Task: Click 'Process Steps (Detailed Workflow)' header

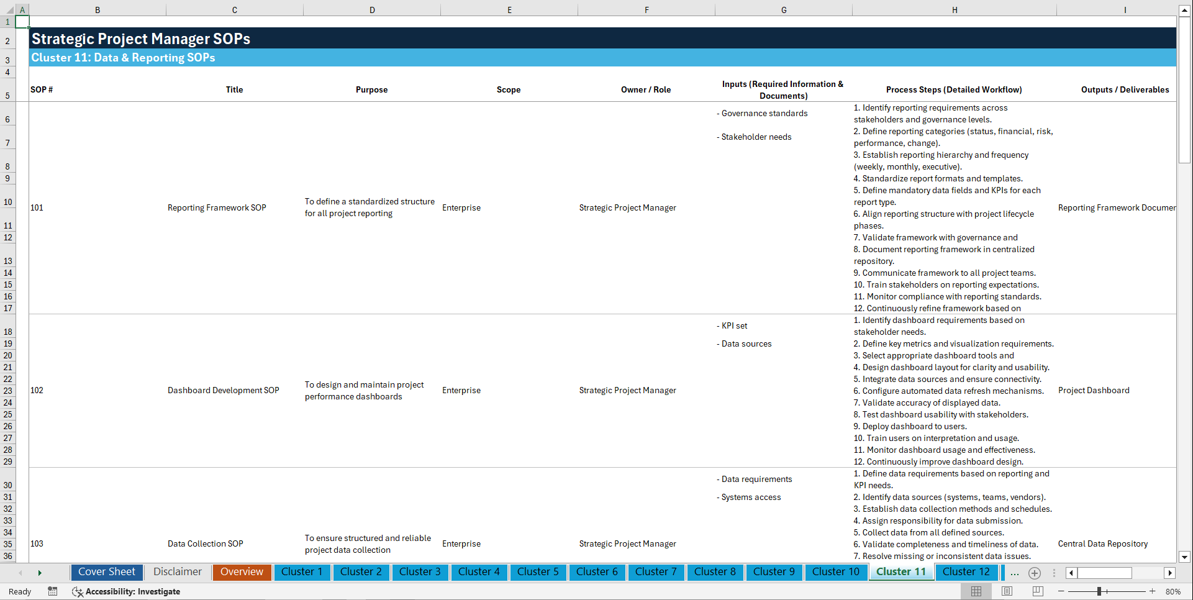Action: click(x=954, y=89)
